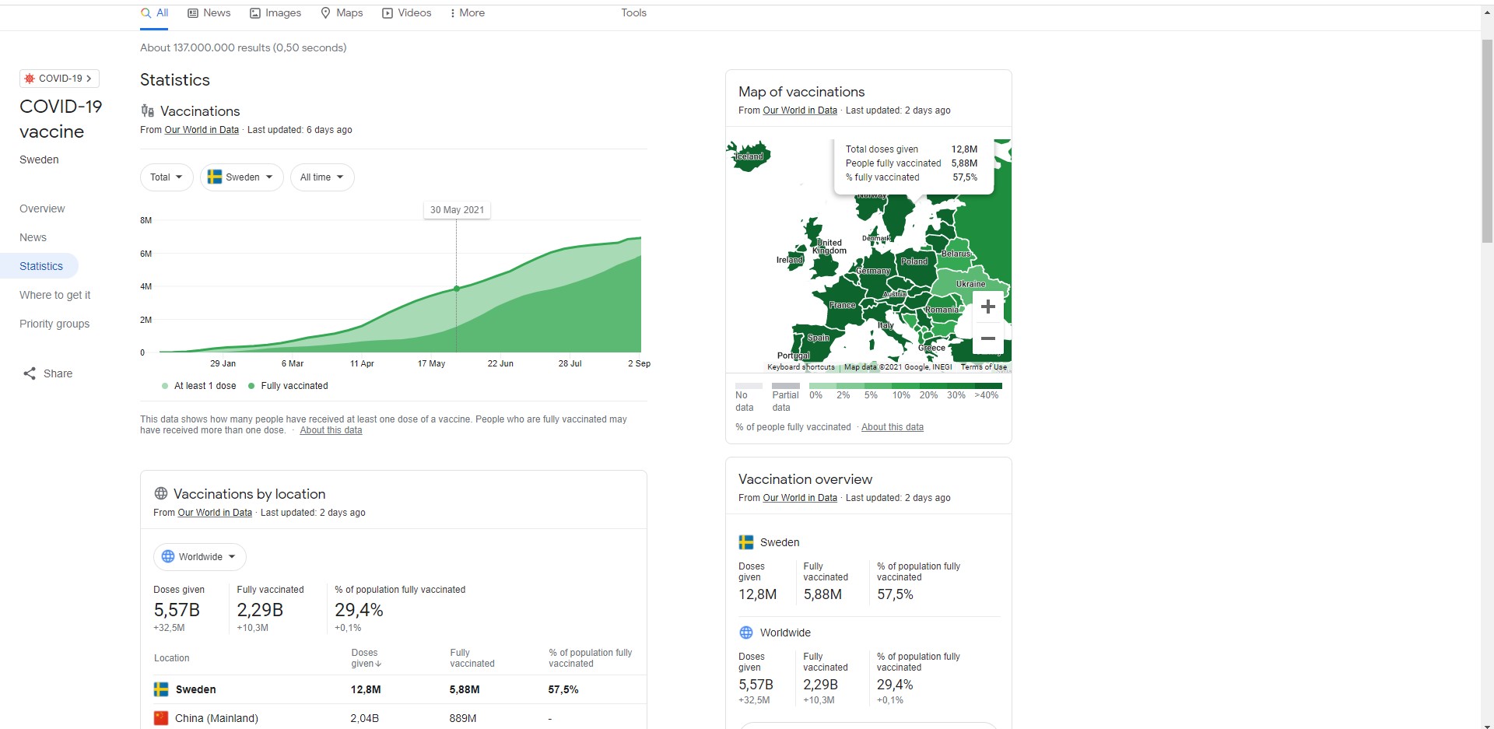Image resolution: width=1494 pixels, height=729 pixels.
Task: Open Our World in Data link under Vaccination overview
Action: coord(800,498)
